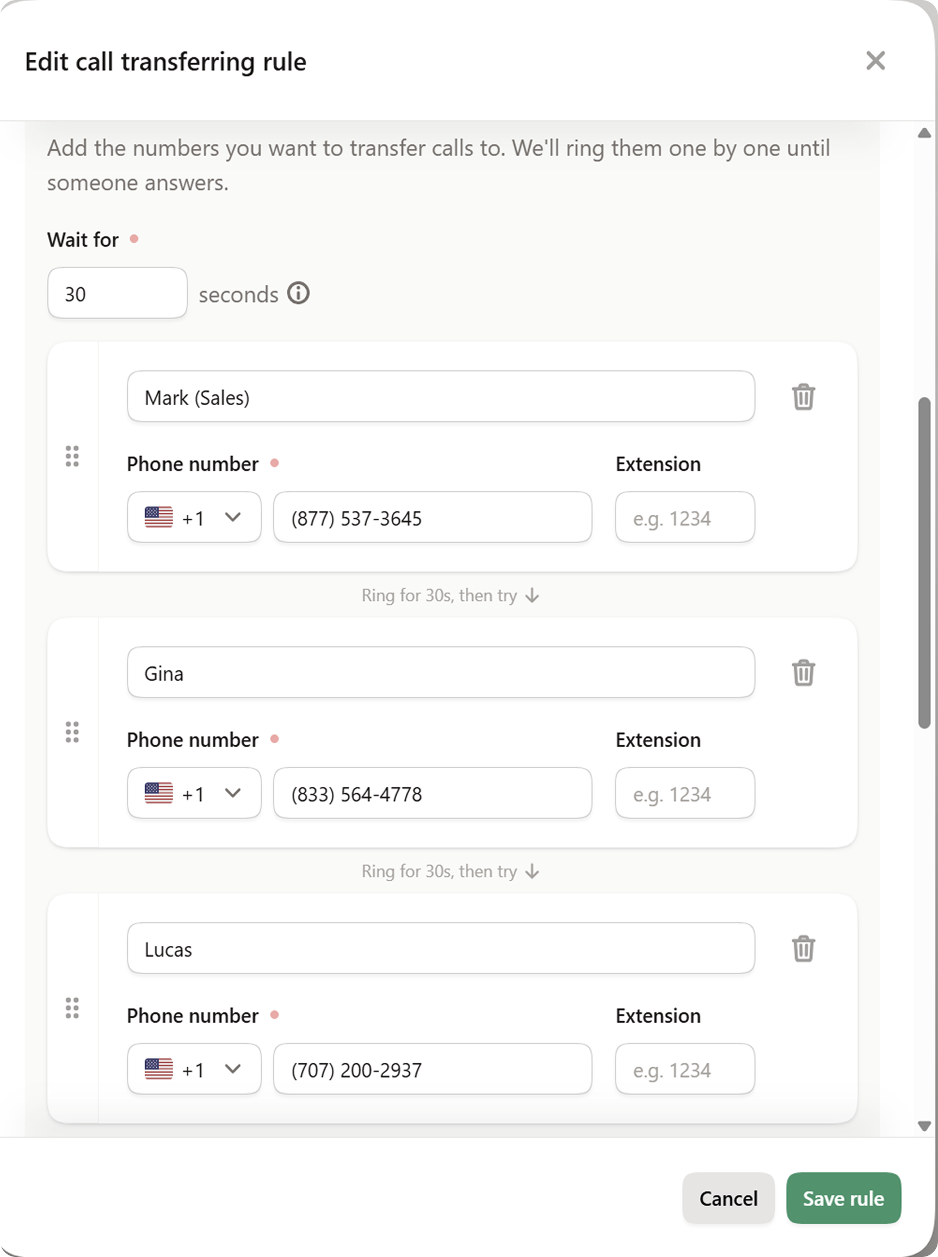
Task: Close the Edit call transferring rule dialog
Action: (875, 61)
